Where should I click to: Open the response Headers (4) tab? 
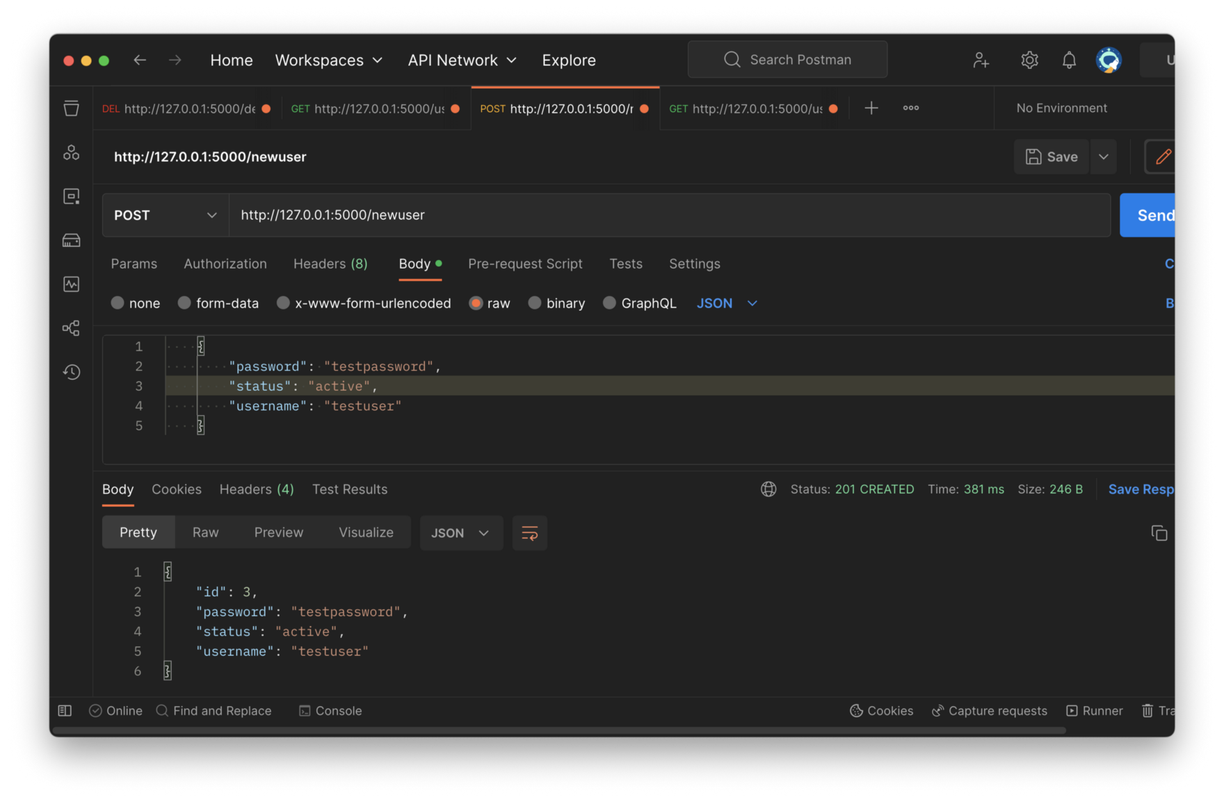pyautogui.click(x=257, y=489)
